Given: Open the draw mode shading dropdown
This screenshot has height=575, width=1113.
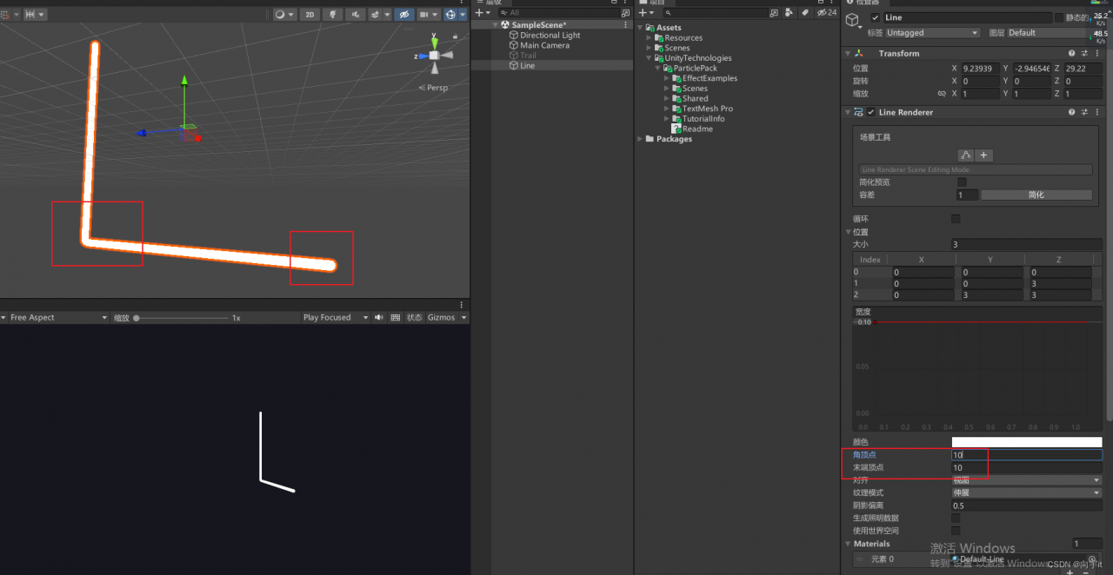Looking at the screenshot, I should [x=283, y=15].
